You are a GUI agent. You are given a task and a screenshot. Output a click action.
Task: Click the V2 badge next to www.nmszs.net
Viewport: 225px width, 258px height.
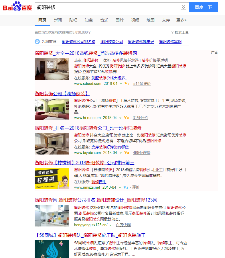click(x=125, y=187)
